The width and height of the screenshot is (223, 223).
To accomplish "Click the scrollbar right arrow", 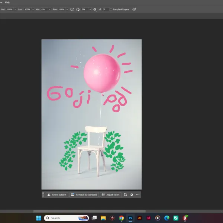I will [x=221, y=211].
